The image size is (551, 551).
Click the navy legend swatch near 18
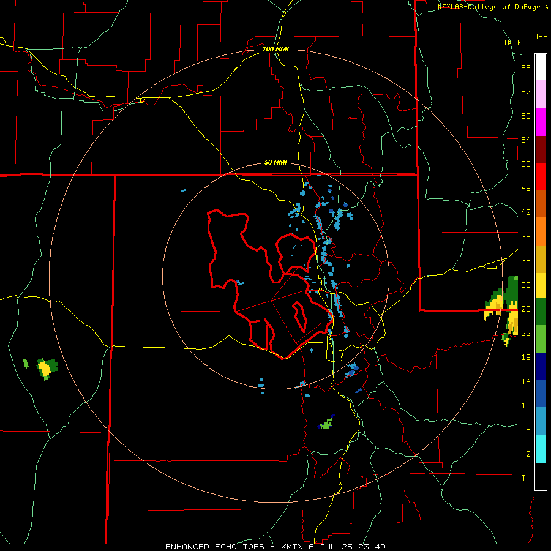coord(541,367)
